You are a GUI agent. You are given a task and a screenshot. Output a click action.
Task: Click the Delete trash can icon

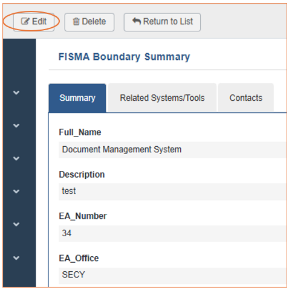[76, 21]
